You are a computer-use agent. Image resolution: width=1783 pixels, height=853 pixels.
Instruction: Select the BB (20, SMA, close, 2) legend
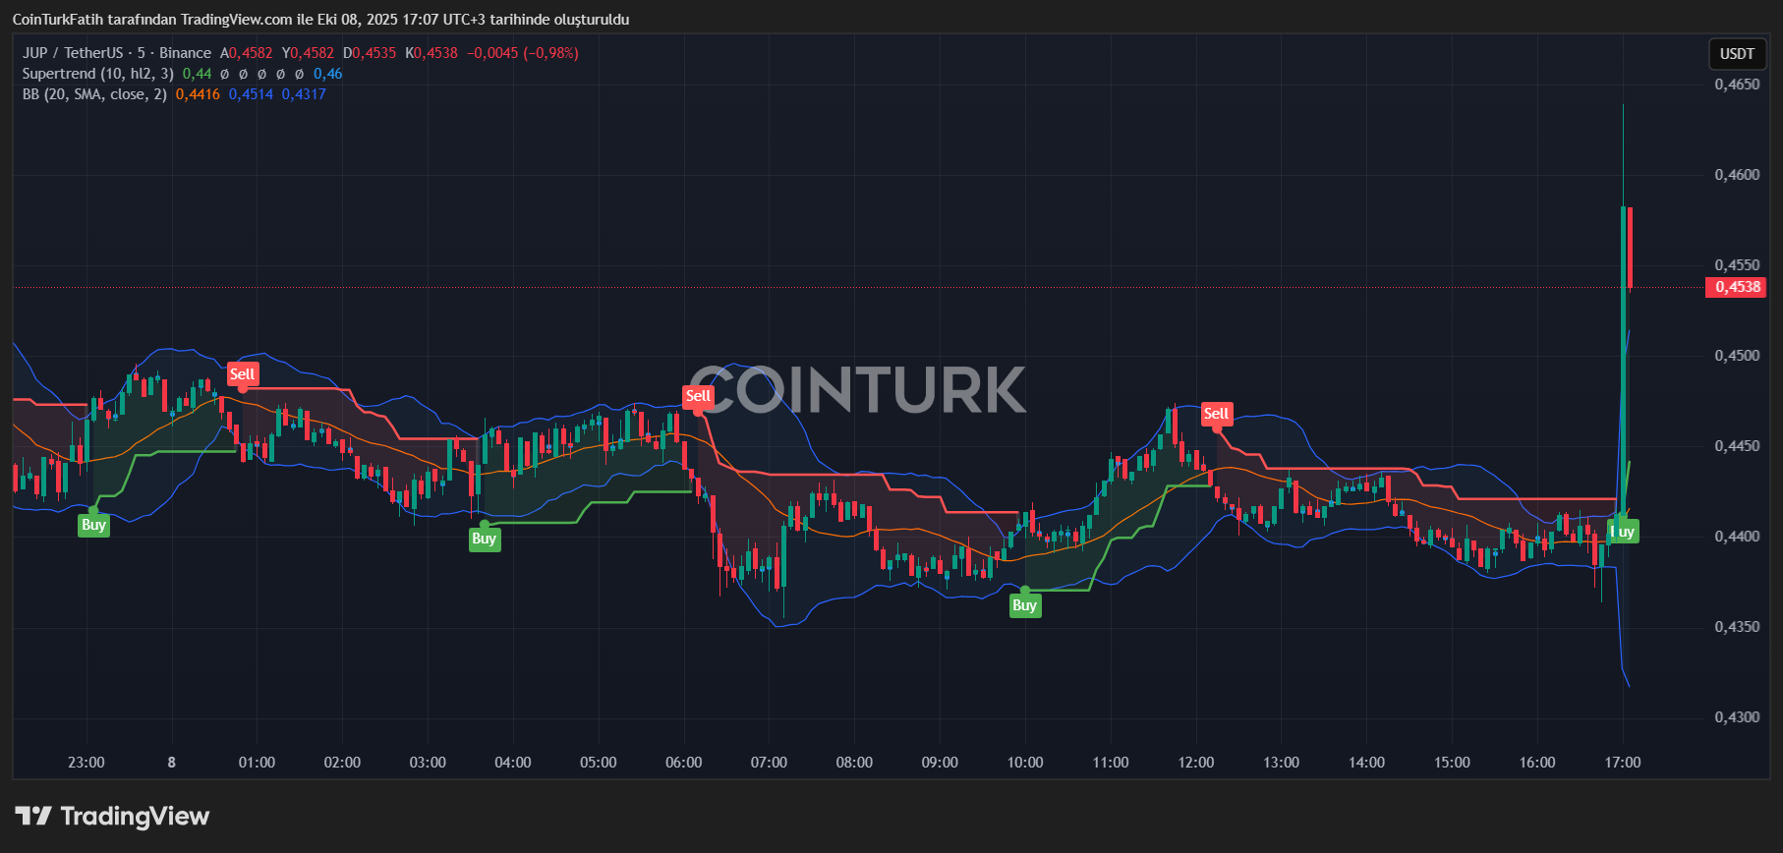coord(94,94)
